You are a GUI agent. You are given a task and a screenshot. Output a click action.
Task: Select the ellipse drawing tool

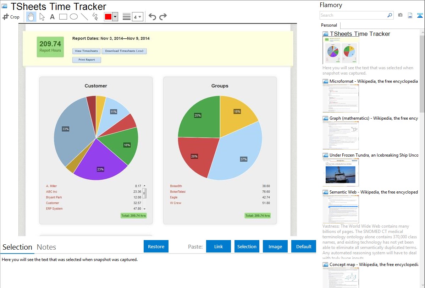point(74,17)
